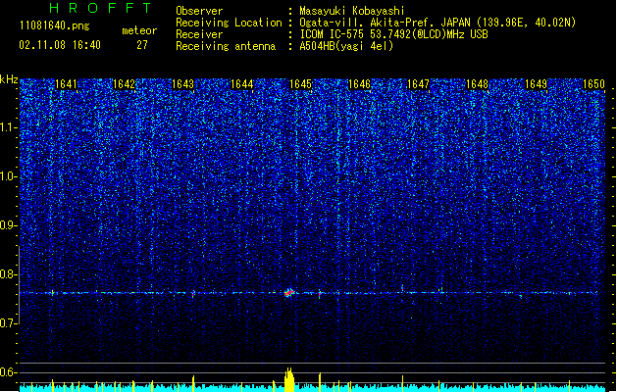
Task: Click the 1644 time marker
Action: (x=241, y=84)
